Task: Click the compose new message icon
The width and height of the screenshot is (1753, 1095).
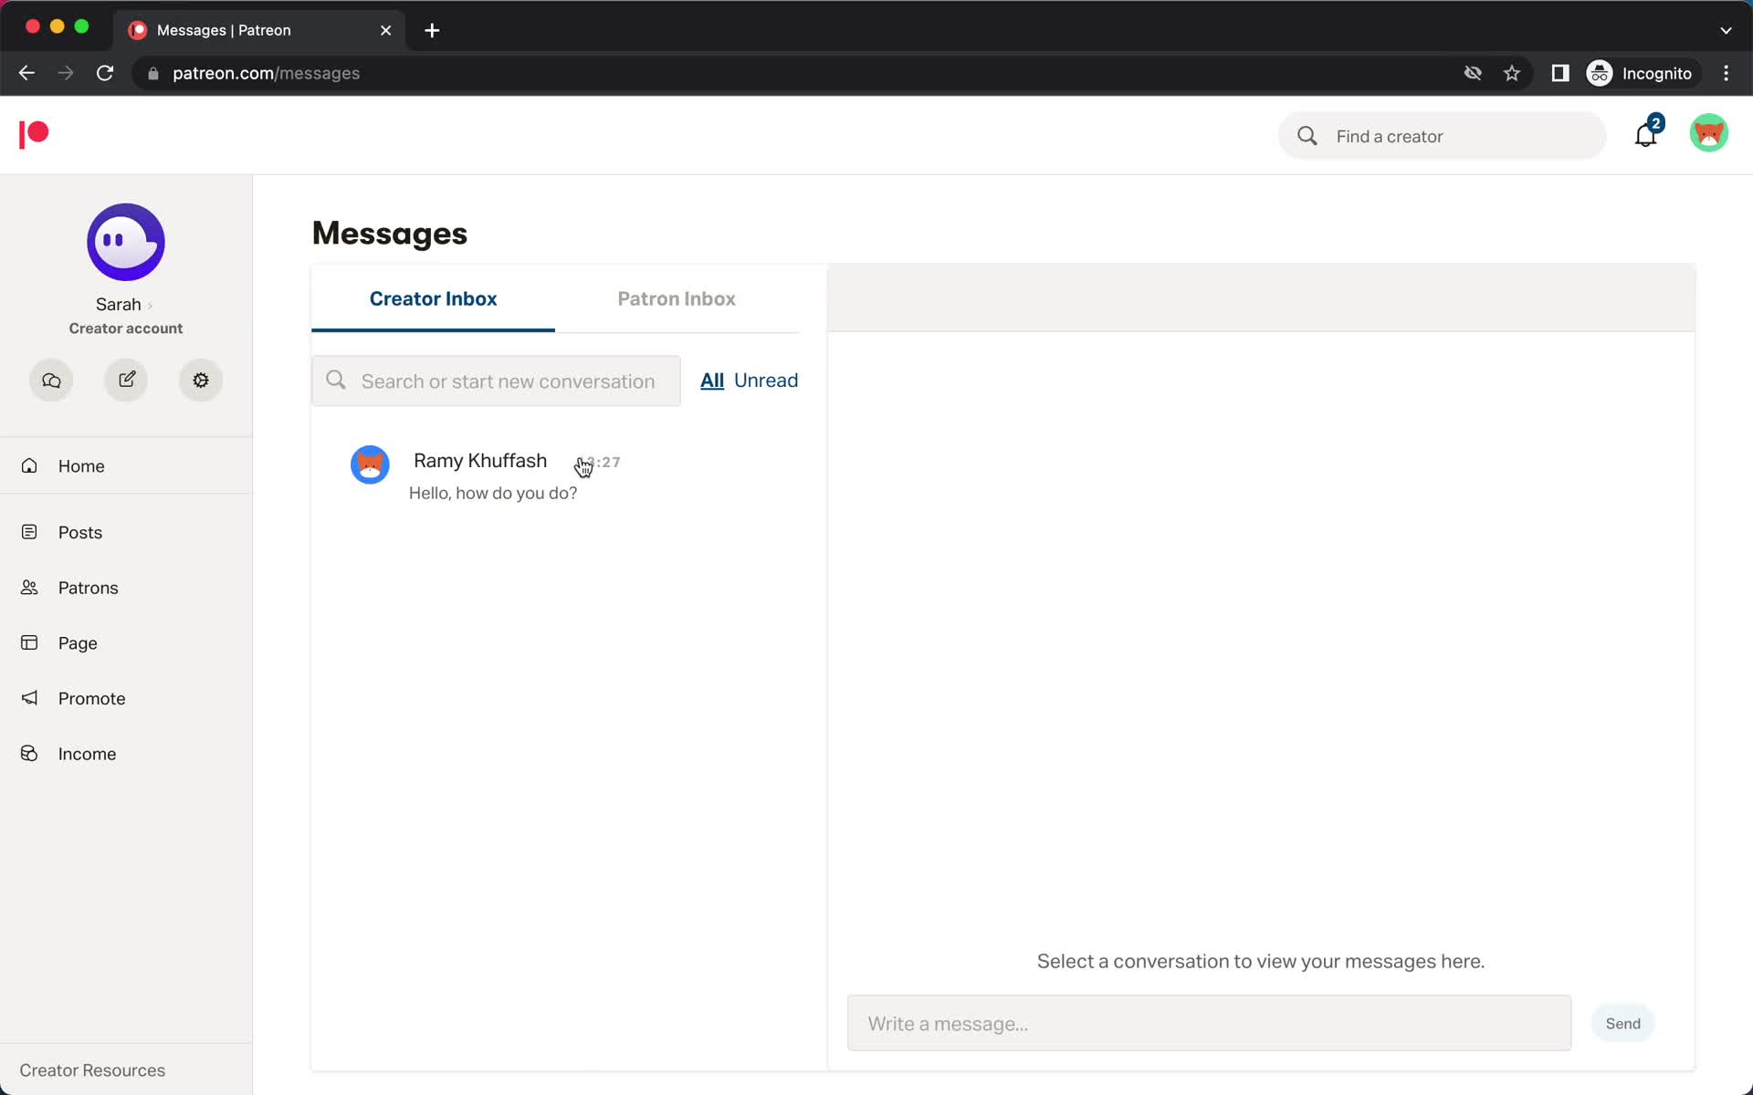Action: [125, 379]
